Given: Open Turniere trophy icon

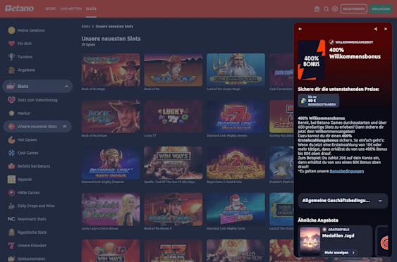Looking at the screenshot, I should click(11, 56).
